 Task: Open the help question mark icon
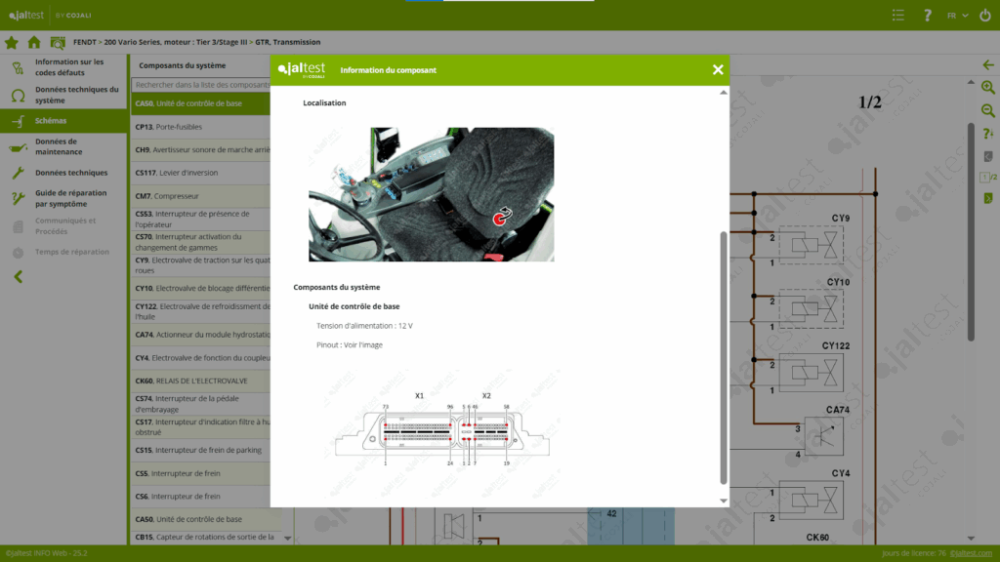coord(927,16)
